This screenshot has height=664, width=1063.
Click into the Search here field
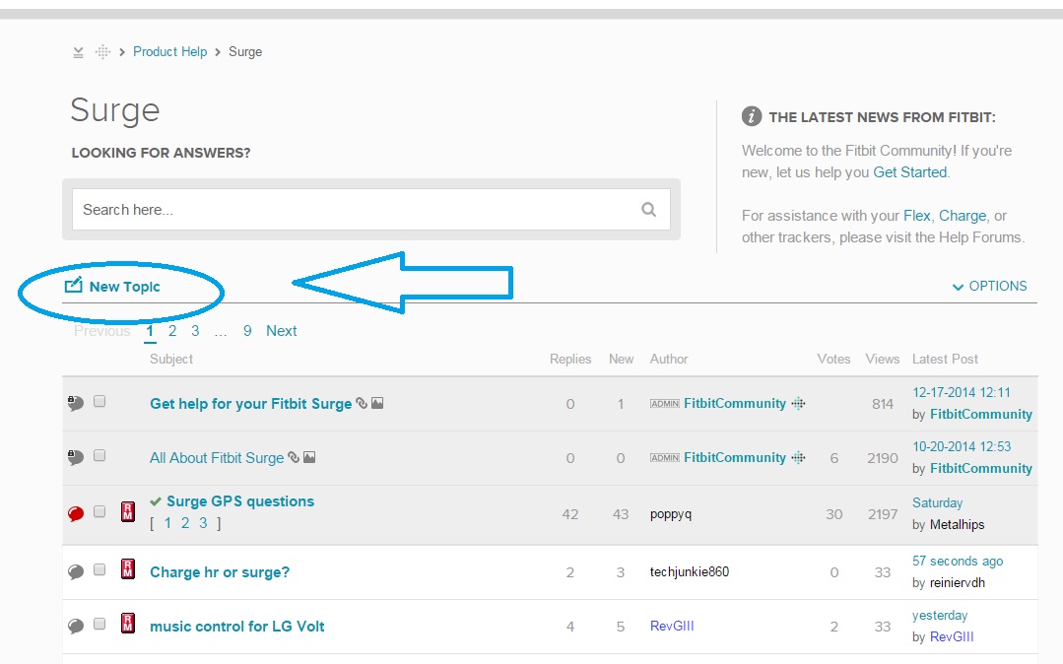coord(355,209)
